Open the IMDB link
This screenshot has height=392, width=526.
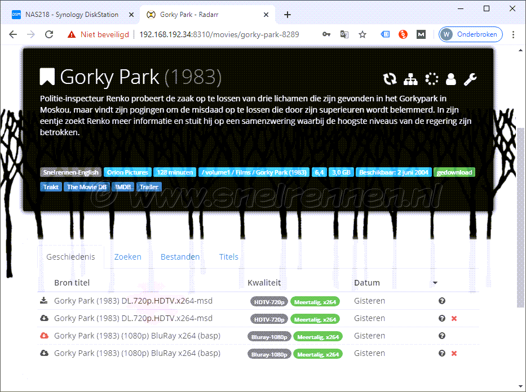click(x=123, y=186)
